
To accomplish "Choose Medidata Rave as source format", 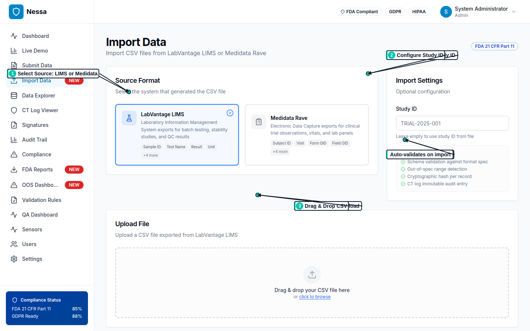I will tap(307, 135).
